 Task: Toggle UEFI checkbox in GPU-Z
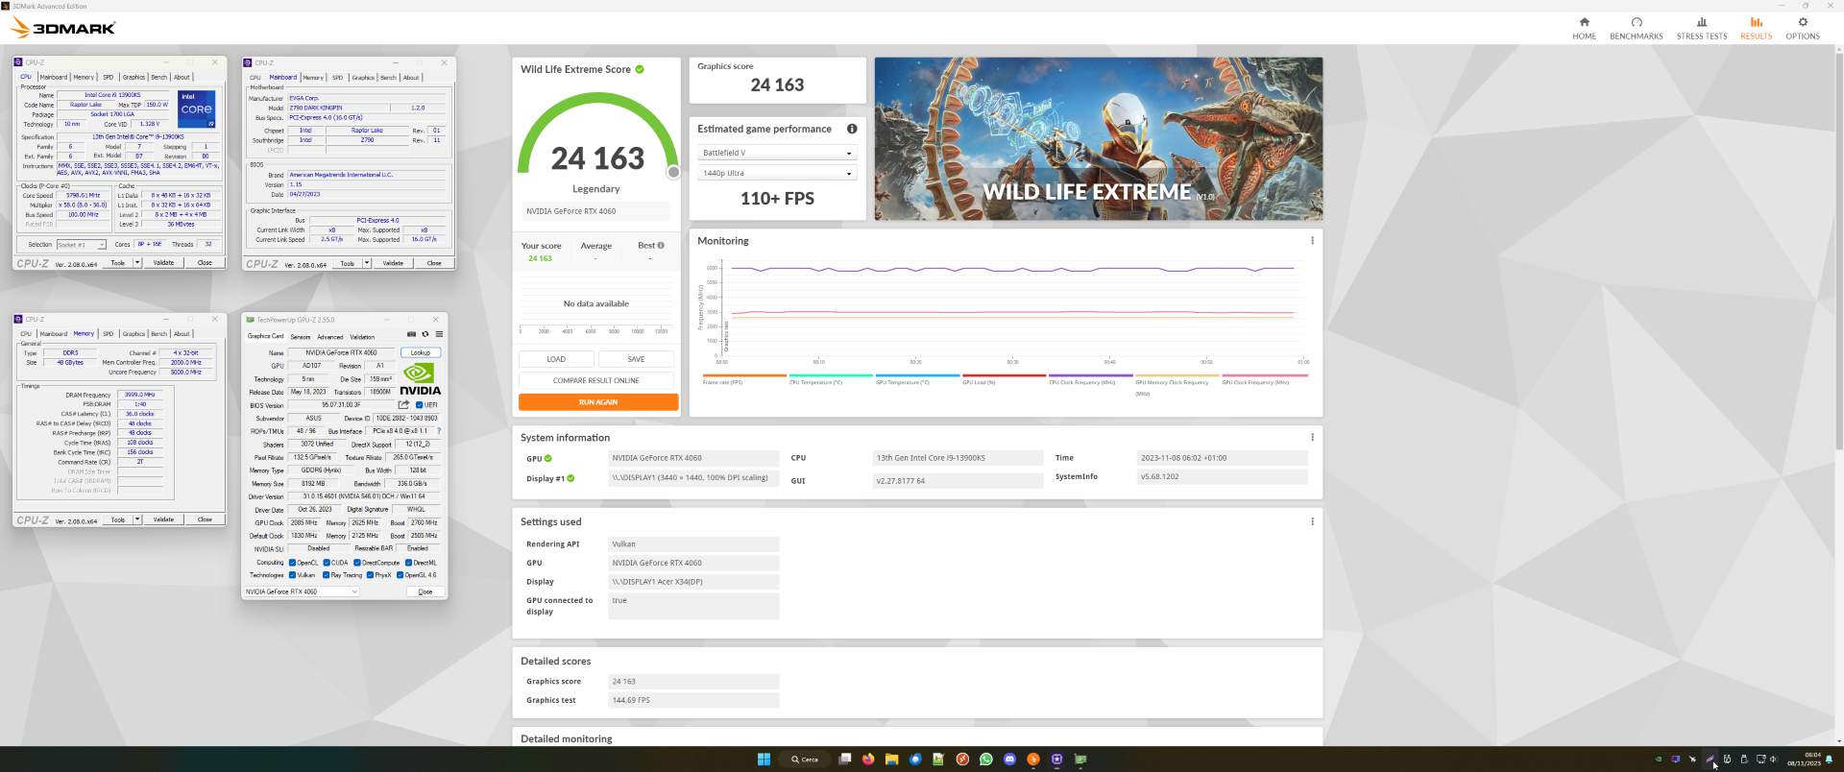click(x=420, y=405)
